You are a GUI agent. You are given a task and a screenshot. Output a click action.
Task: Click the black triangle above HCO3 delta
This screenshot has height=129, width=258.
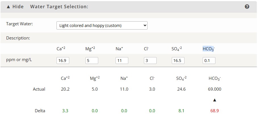tap(215, 100)
